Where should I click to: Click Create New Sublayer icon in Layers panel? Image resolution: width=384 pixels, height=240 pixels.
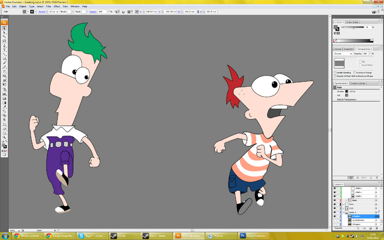point(364,228)
